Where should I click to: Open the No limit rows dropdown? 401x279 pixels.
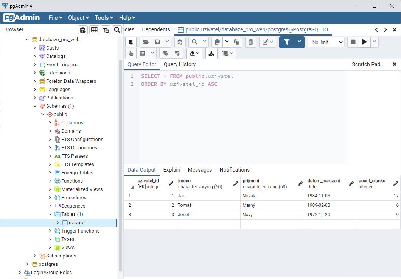[x=325, y=42]
